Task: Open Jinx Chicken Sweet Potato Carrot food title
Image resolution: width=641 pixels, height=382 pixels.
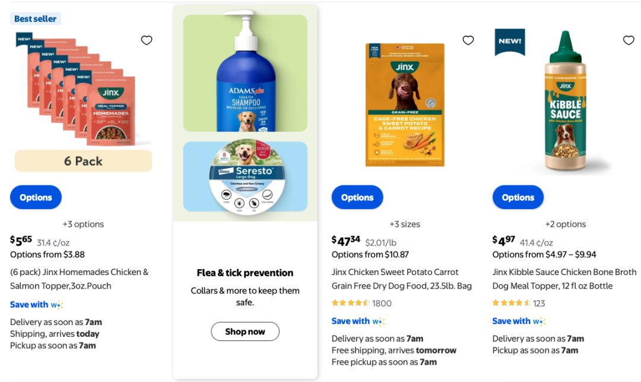Action: 402,279
